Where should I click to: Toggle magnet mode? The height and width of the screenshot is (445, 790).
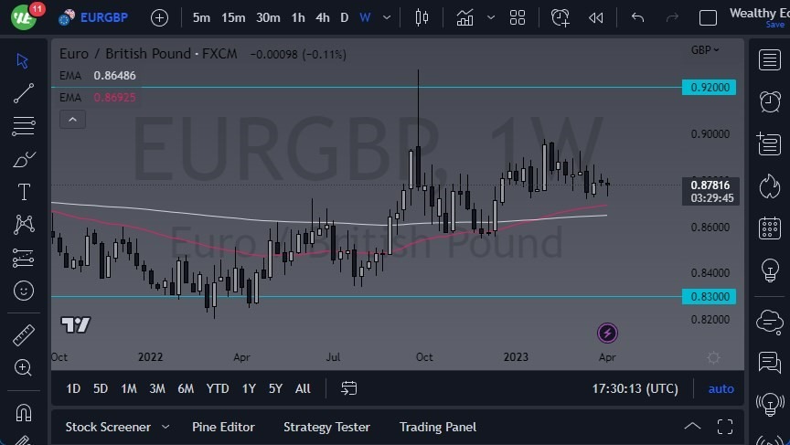[24, 413]
